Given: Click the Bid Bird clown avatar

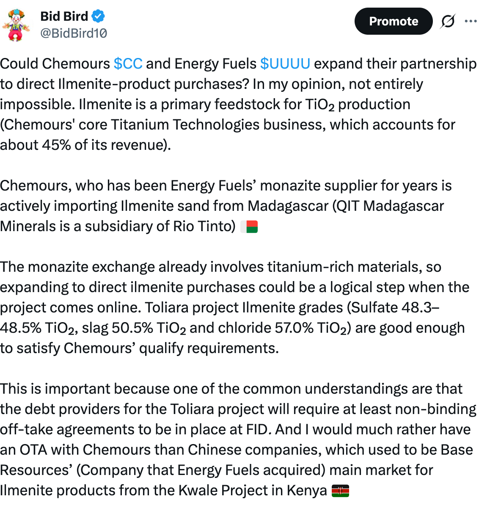Looking at the screenshot, I should (x=16, y=25).
